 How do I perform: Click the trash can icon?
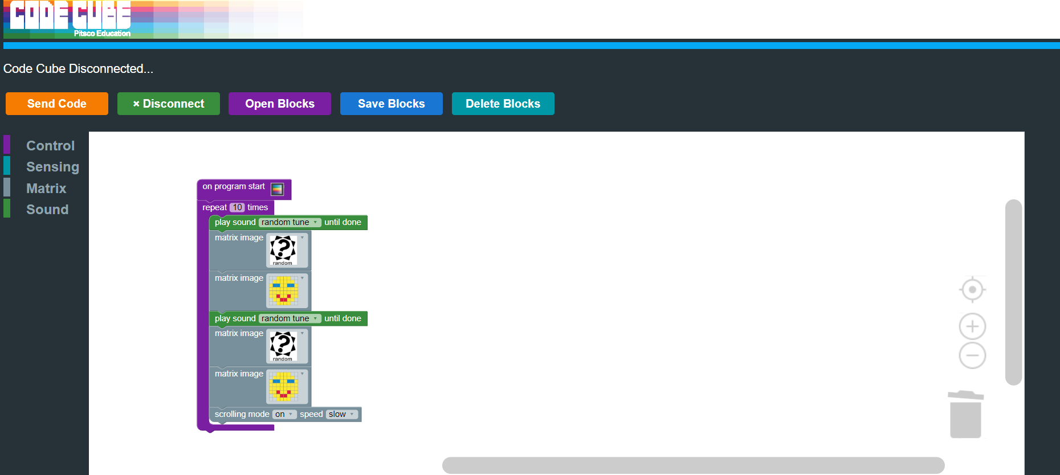(965, 415)
